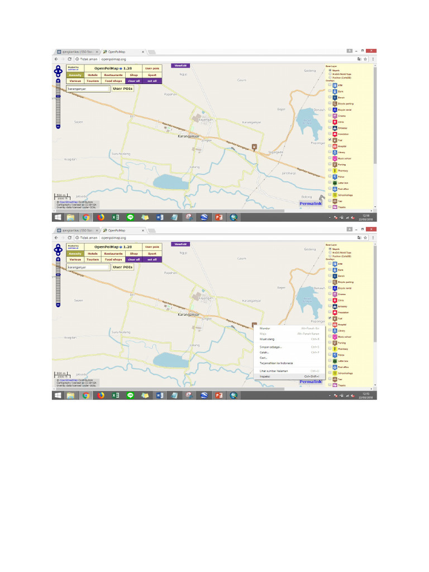Image resolution: width=429 pixels, height=572 pixels.
Task: Choose Inspeksi in the context menu
Action: 289,376
